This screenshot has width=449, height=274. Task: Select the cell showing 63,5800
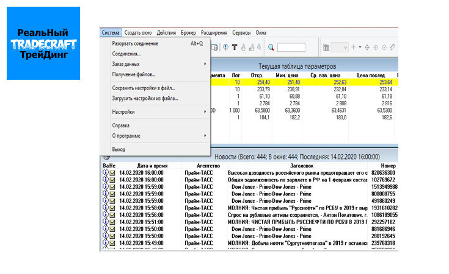coord(257,110)
